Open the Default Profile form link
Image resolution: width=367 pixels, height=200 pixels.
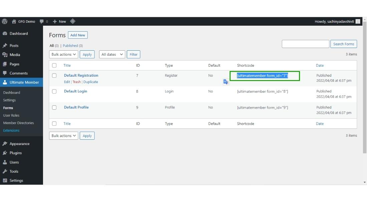76,107
